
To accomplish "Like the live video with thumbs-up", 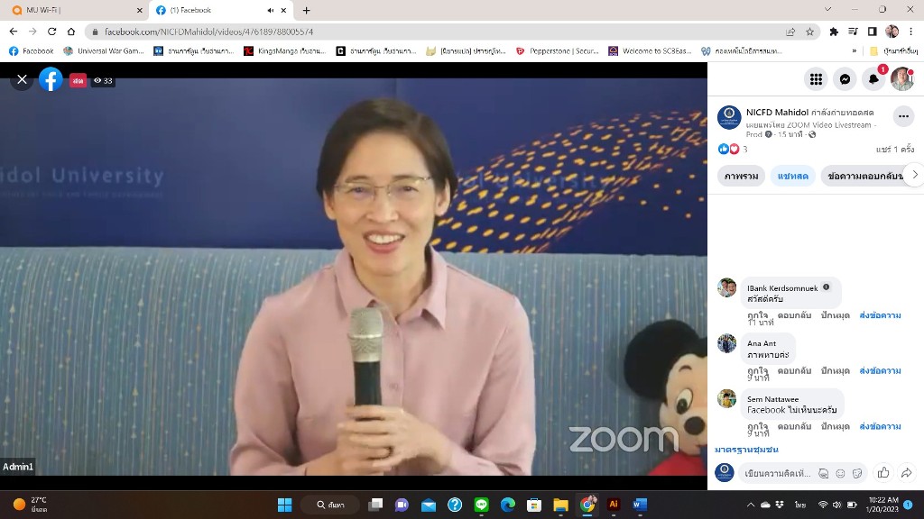I will coord(883,473).
